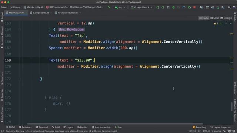Image resolution: width=237 pixels, height=133 pixels.
Task: Open the Emulator tool window
Action: (x=235, y=88)
